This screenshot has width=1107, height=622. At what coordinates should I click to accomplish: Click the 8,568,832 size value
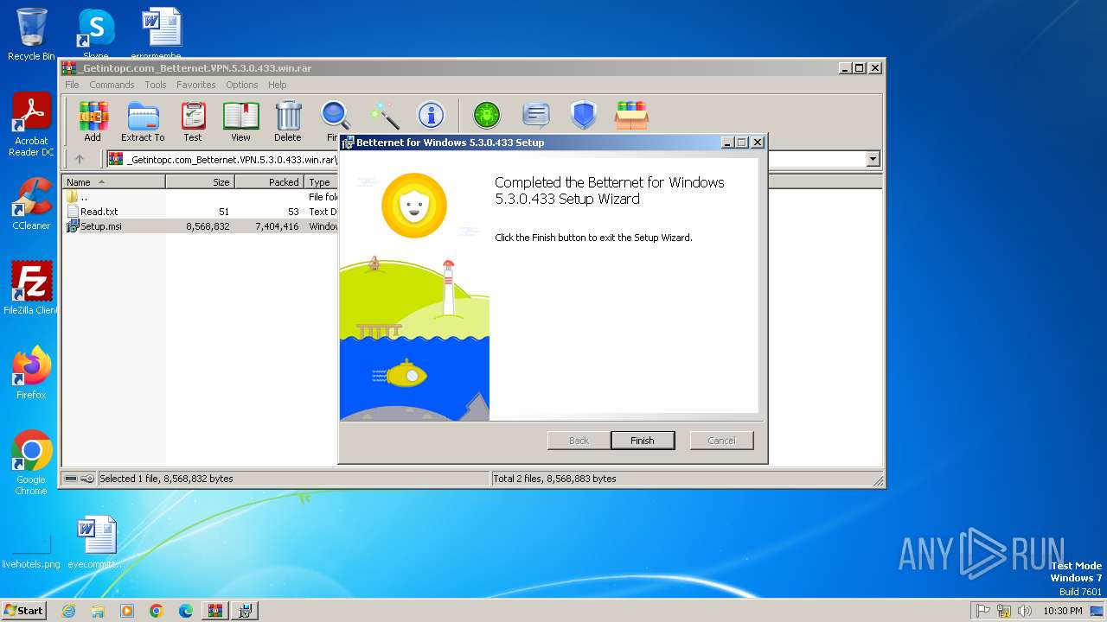(x=208, y=226)
